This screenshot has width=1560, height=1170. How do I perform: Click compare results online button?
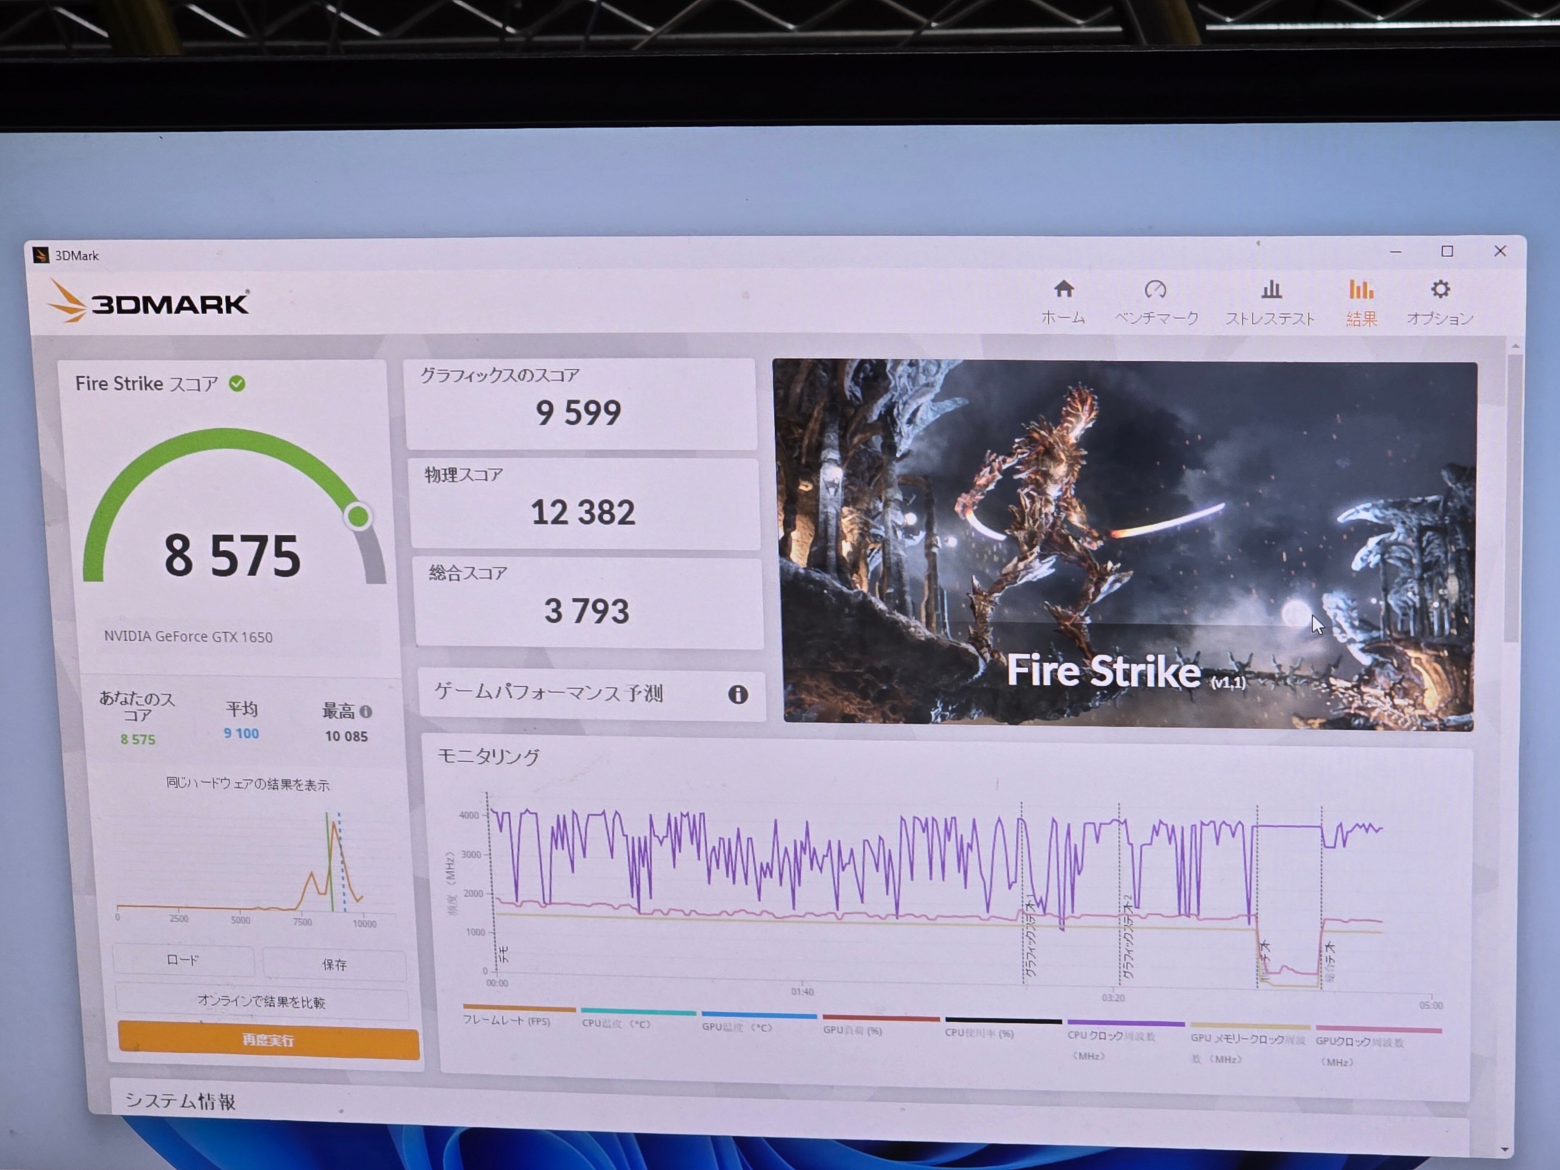[x=261, y=1002]
